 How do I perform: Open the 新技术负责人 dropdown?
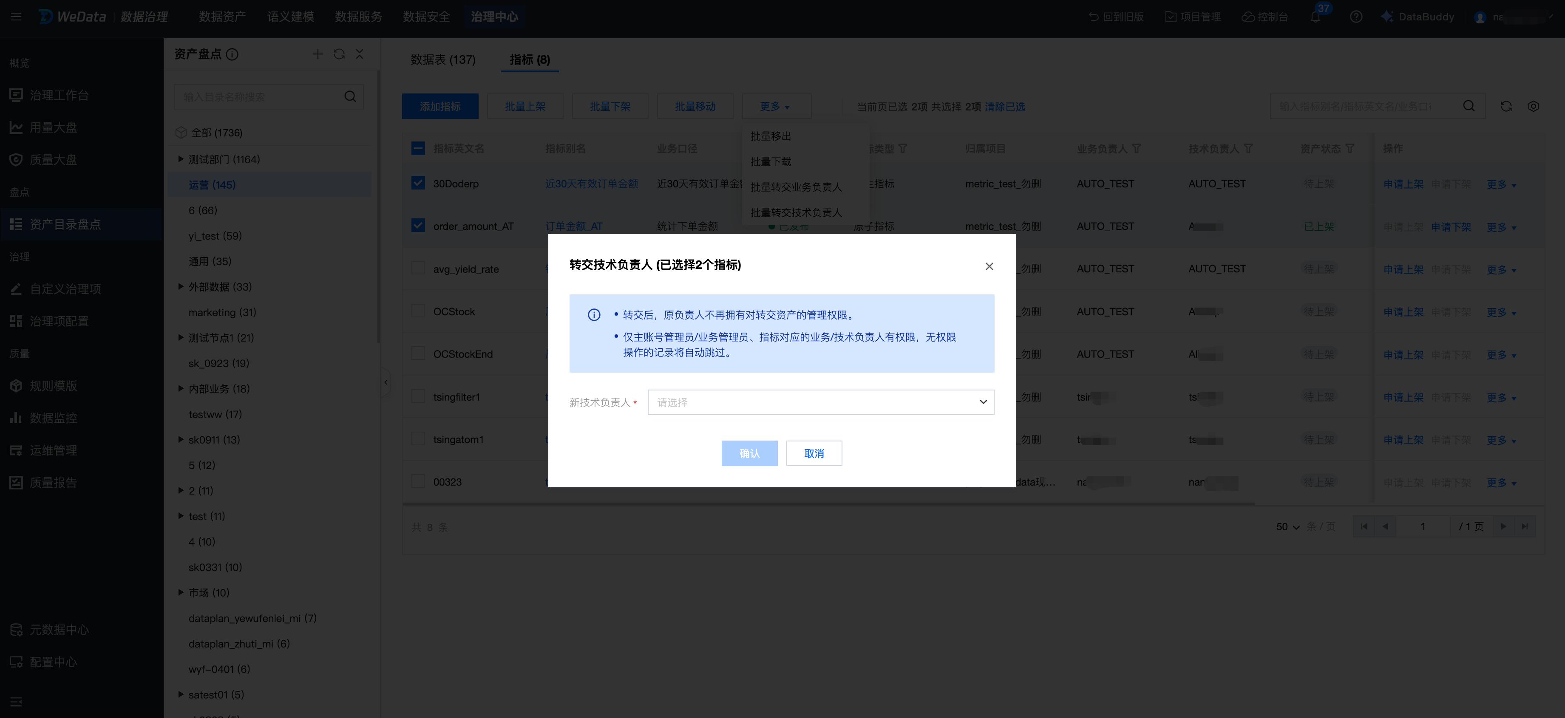point(820,402)
